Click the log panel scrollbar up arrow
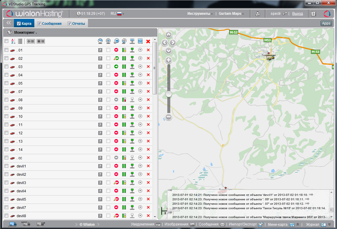Image resolution: width=337 pixels, height=229 pixels. 331,192
